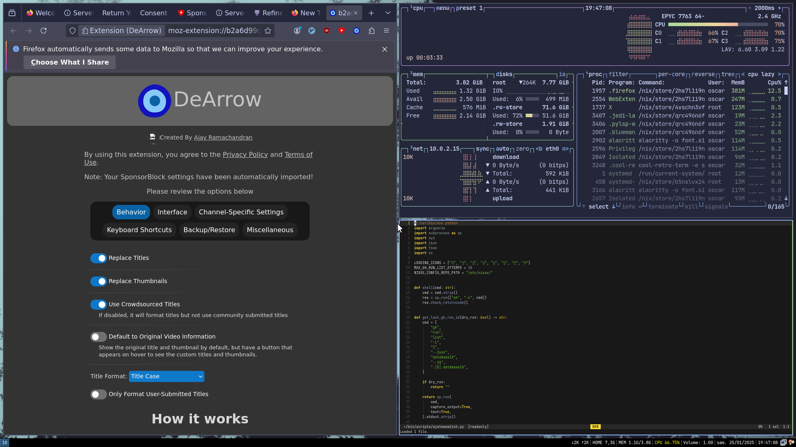Click right arrow after cpu lazy sort

(x=779, y=74)
